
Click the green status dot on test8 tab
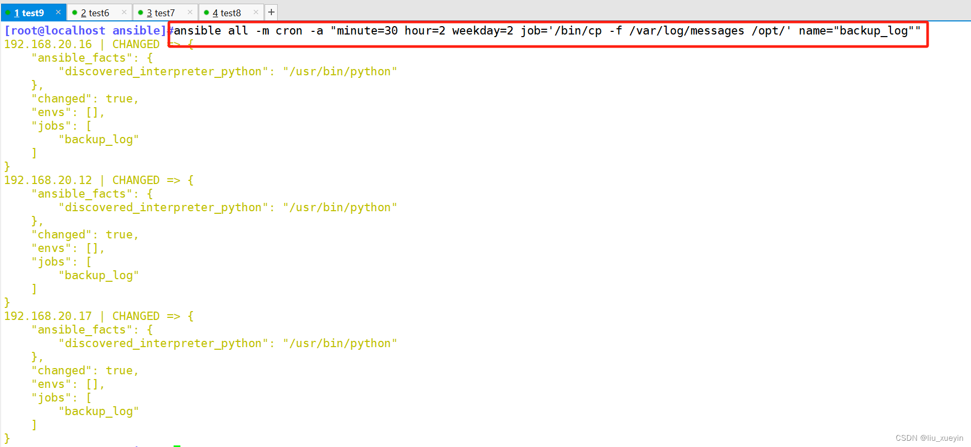click(x=207, y=13)
